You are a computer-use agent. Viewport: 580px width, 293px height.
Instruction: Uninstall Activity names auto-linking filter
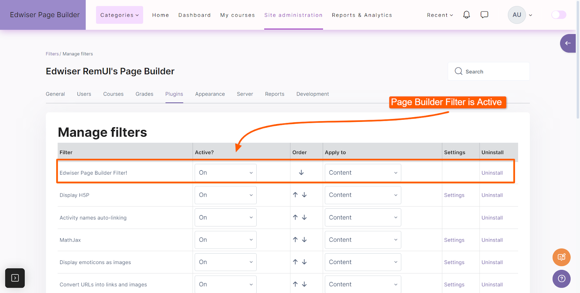[x=492, y=218]
